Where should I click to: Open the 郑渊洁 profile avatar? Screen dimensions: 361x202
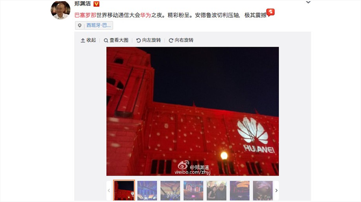point(61,10)
